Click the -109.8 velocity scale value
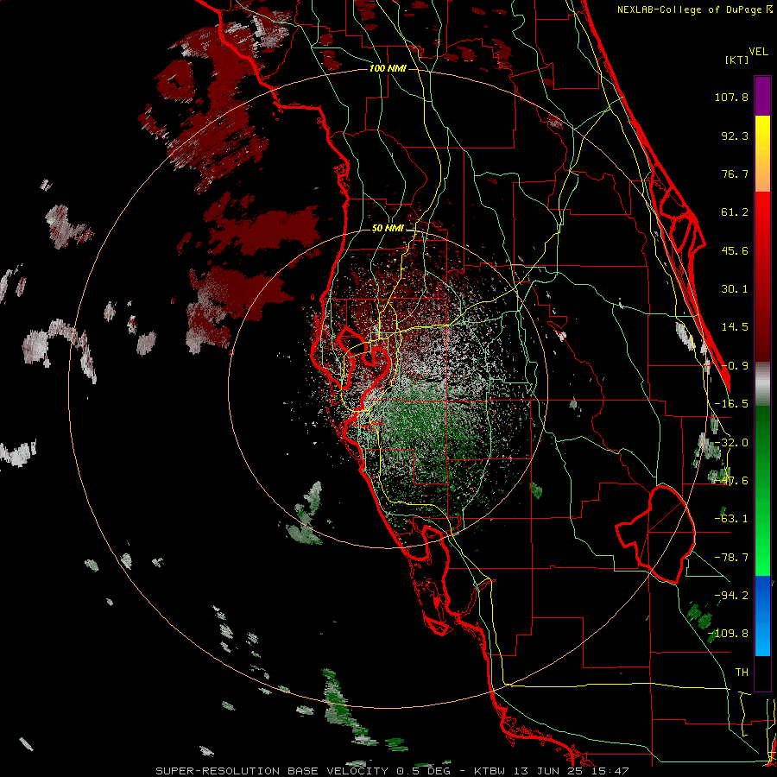 click(x=729, y=634)
